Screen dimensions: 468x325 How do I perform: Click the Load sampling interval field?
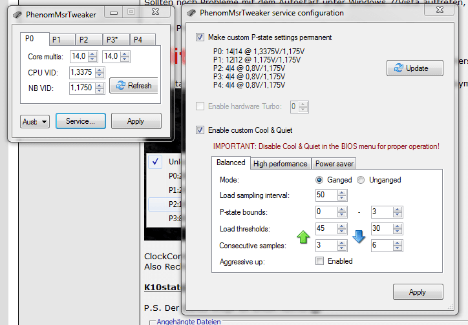point(326,195)
